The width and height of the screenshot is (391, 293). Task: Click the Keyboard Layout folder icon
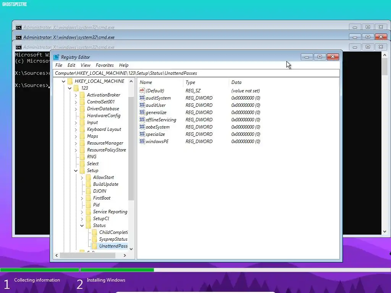[82, 129]
